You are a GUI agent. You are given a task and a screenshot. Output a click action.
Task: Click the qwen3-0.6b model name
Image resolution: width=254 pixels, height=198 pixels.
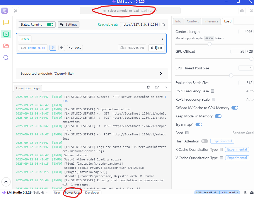pyautogui.click(x=36, y=48)
